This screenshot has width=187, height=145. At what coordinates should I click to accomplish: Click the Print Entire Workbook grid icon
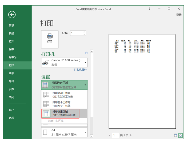click(x=46, y=104)
